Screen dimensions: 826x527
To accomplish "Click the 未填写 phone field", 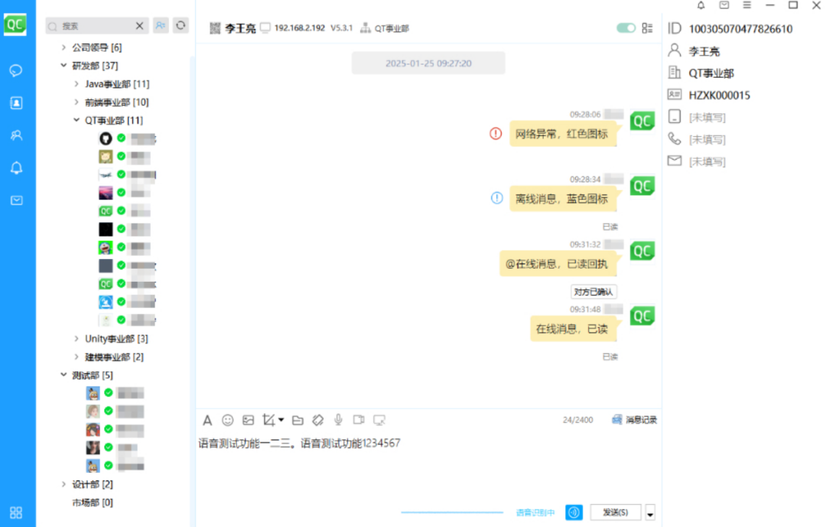I will pos(707,139).
